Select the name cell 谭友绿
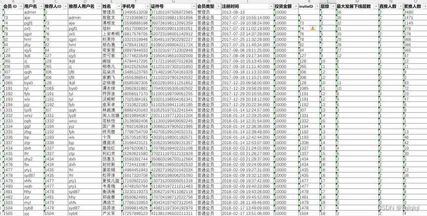The height and width of the screenshot is (216, 427). coord(112,88)
